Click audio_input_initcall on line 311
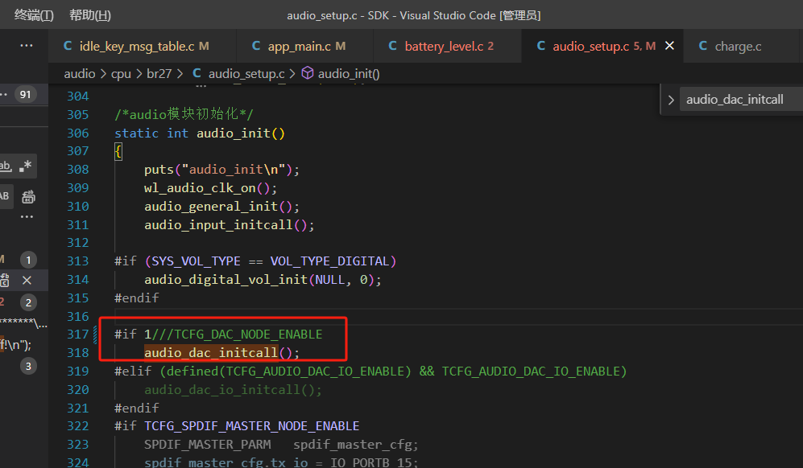Viewport: 803px width, 468px height. [218, 225]
